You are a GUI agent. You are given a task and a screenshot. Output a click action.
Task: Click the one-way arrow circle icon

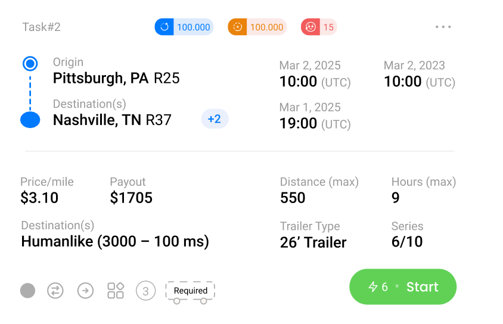85,291
